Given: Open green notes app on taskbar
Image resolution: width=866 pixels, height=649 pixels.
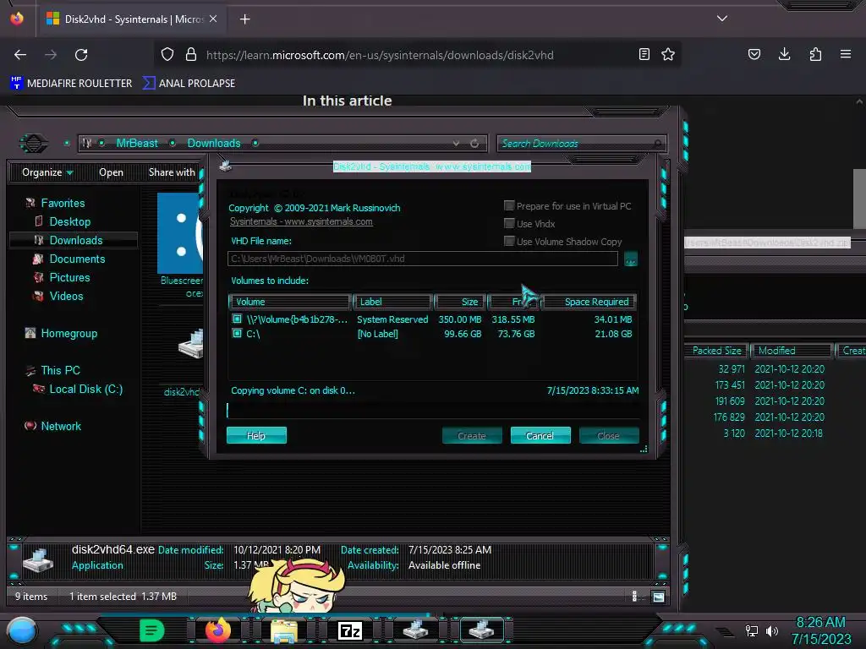Looking at the screenshot, I should [x=152, y=630].
